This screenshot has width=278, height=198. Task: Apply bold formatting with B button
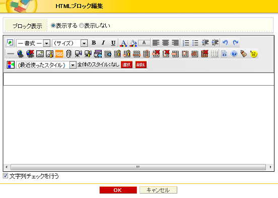click(94, 43)
